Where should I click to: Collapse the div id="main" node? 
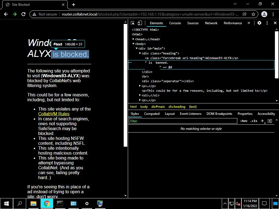(x=137, y=48)
